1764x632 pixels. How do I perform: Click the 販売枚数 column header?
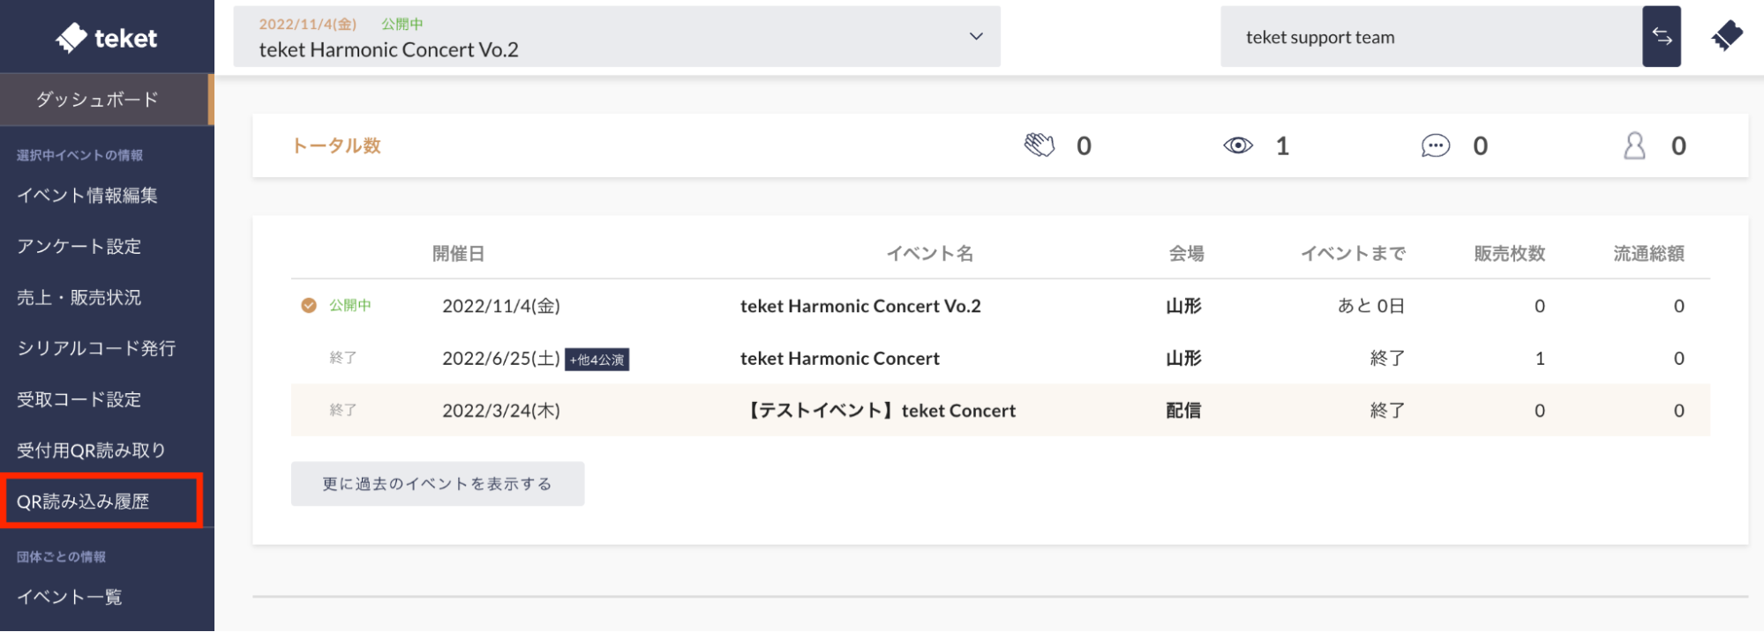[x=1510, y=254]
